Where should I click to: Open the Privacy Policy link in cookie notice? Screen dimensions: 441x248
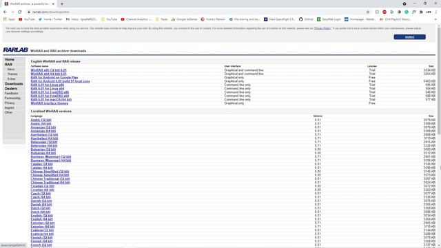[x=322, y=28]
